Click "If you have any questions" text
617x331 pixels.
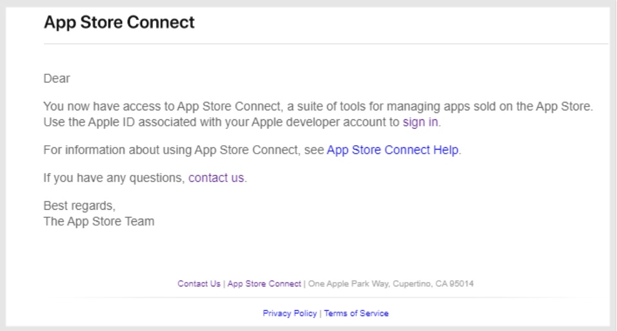click(114, 178)
